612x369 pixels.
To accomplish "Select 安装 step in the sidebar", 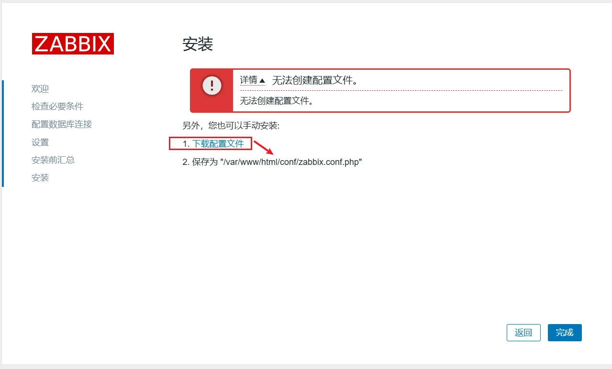I will 40,178.
